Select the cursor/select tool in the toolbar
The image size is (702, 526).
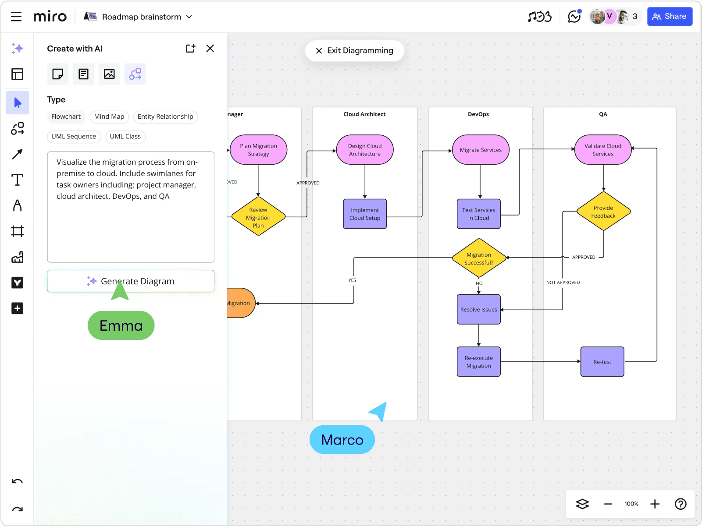[x=17, y=102]
